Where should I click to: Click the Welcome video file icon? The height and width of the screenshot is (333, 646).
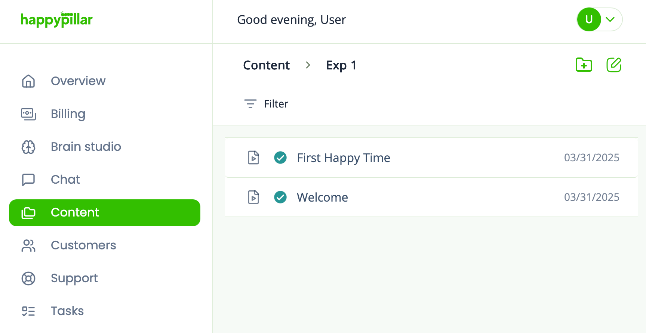coord(253,197)
